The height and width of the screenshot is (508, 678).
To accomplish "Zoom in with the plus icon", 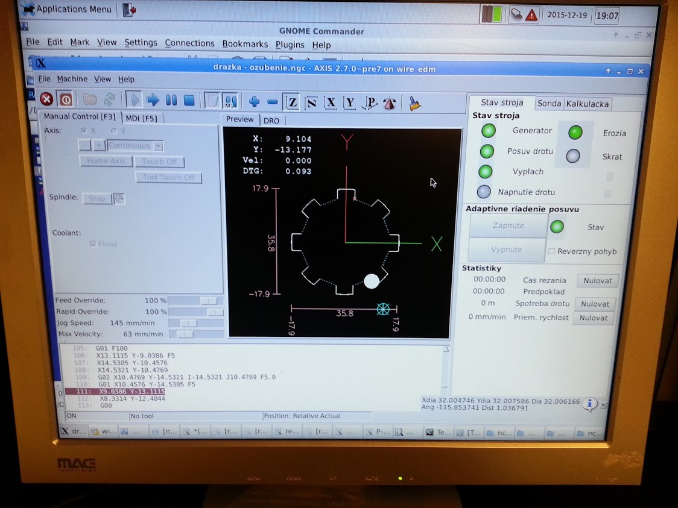I will coord(254,102).
